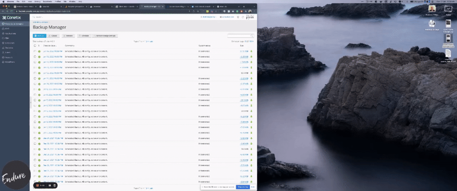The width and height of the screenshot is (457, 191).
Task: Open the help question-mark icon in header
Action: 243,17
